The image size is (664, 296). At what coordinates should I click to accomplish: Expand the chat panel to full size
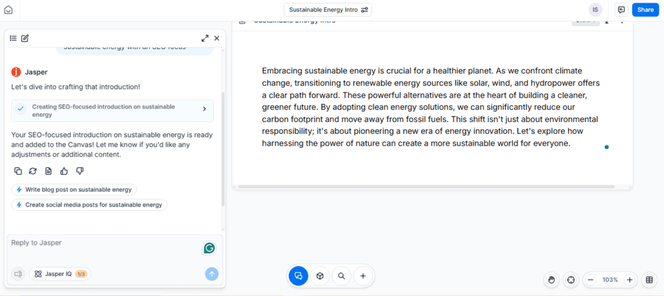205,38
